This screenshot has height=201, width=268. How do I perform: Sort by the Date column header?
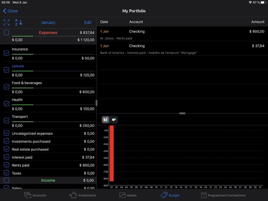(x=104, y=22)
